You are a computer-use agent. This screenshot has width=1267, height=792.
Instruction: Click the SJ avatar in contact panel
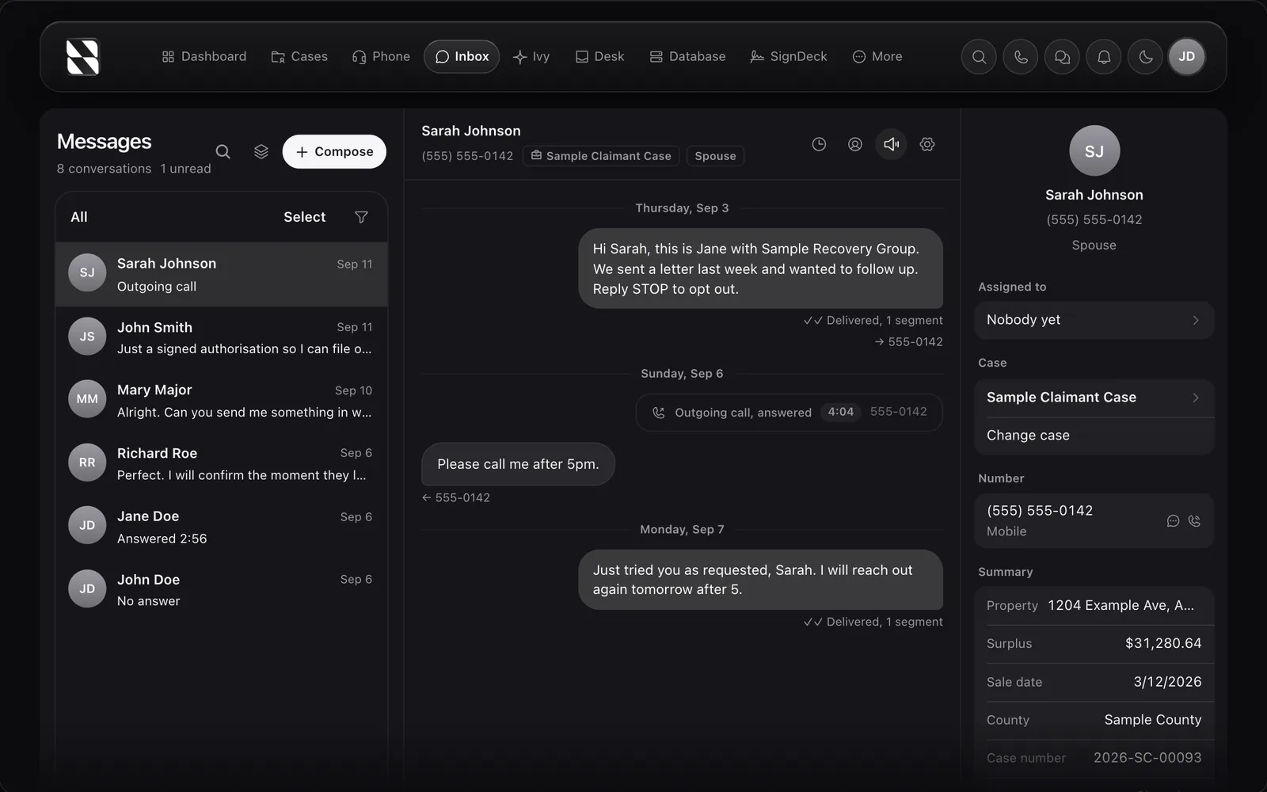tap(1094, 150)
